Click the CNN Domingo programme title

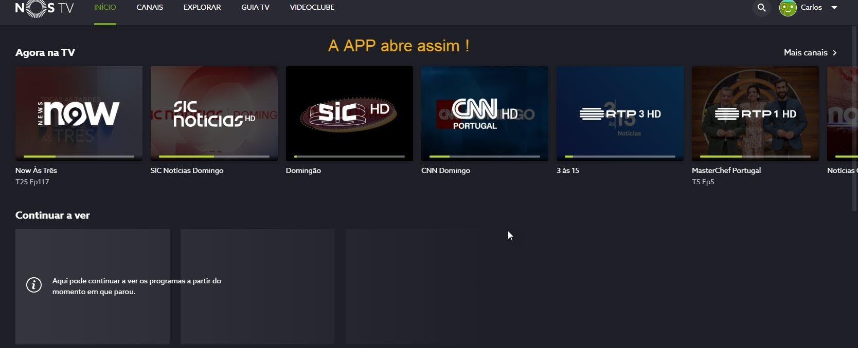click(445, 170)
